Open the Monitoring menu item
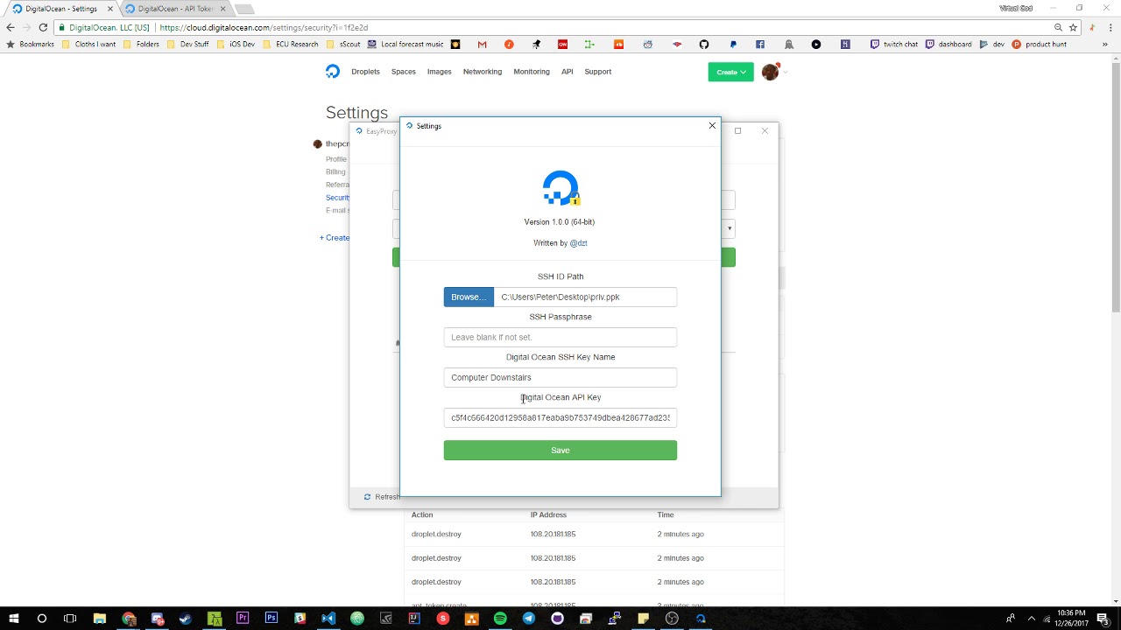This screenshot has height=630, width=1121. coord(532,72)
